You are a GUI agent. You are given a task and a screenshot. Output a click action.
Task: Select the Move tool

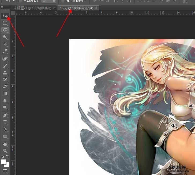pyautogui.click(x=5, y=16)
